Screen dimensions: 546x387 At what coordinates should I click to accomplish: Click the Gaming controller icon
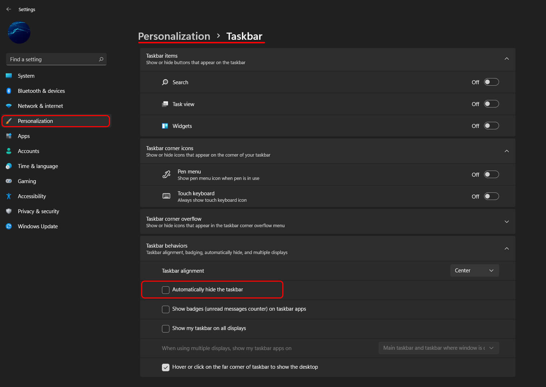tap(9, 181)
